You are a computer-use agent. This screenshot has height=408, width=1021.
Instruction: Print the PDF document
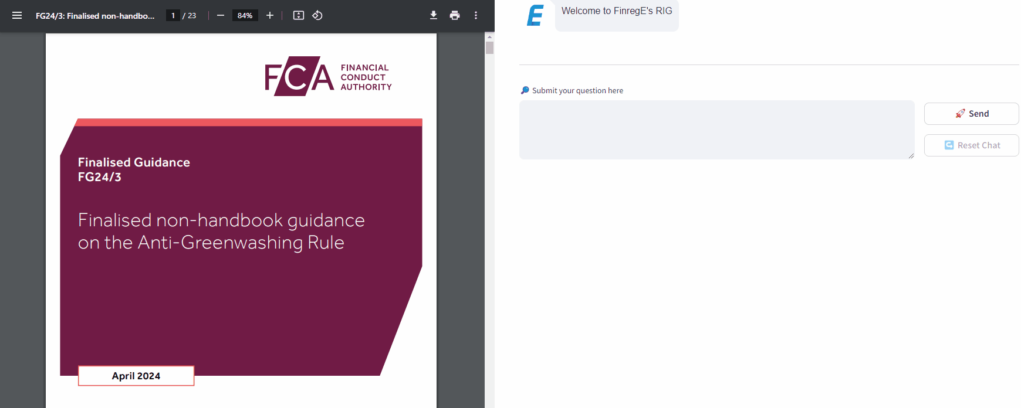[x=455, y=15]
